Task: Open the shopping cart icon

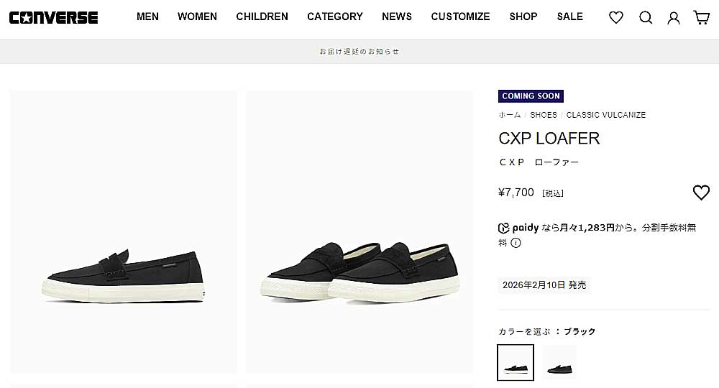Action: click(x=701, y=17)
